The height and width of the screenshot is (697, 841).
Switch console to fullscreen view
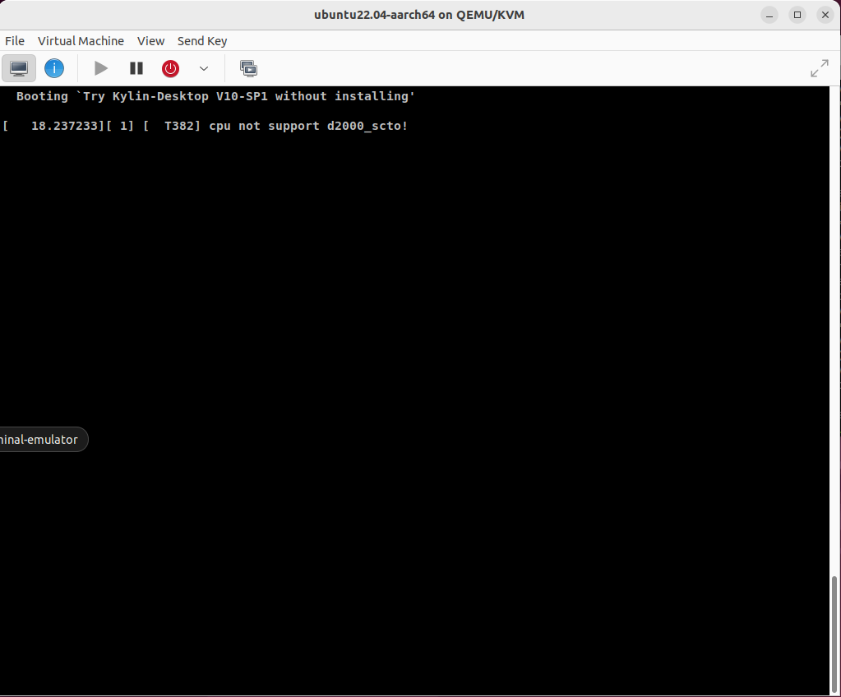[x=819, y=68]
